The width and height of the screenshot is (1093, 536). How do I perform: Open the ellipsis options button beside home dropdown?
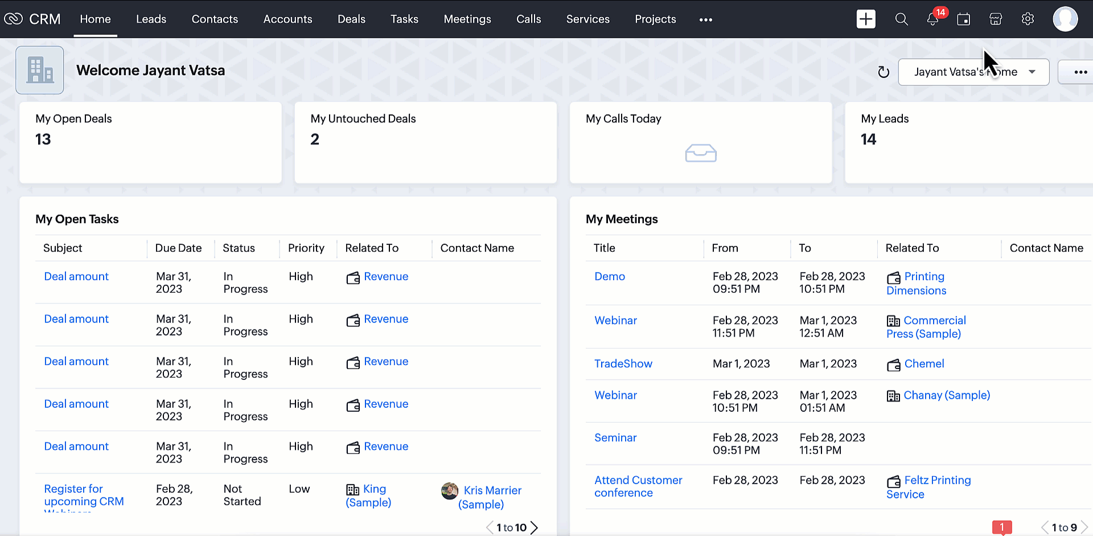tap(1080, 72)
